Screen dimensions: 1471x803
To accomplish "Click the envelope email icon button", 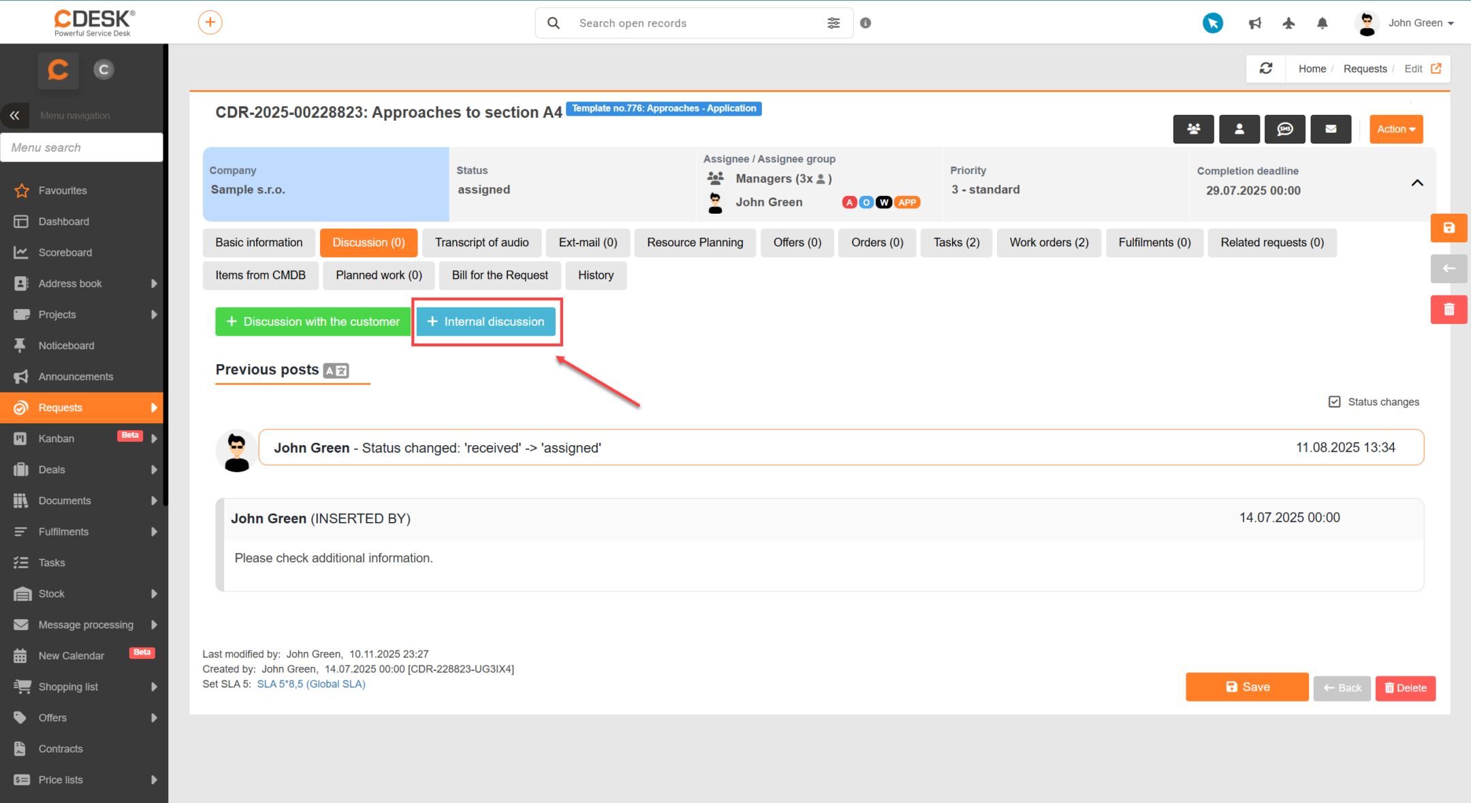I will click(x=1330, y=129).
